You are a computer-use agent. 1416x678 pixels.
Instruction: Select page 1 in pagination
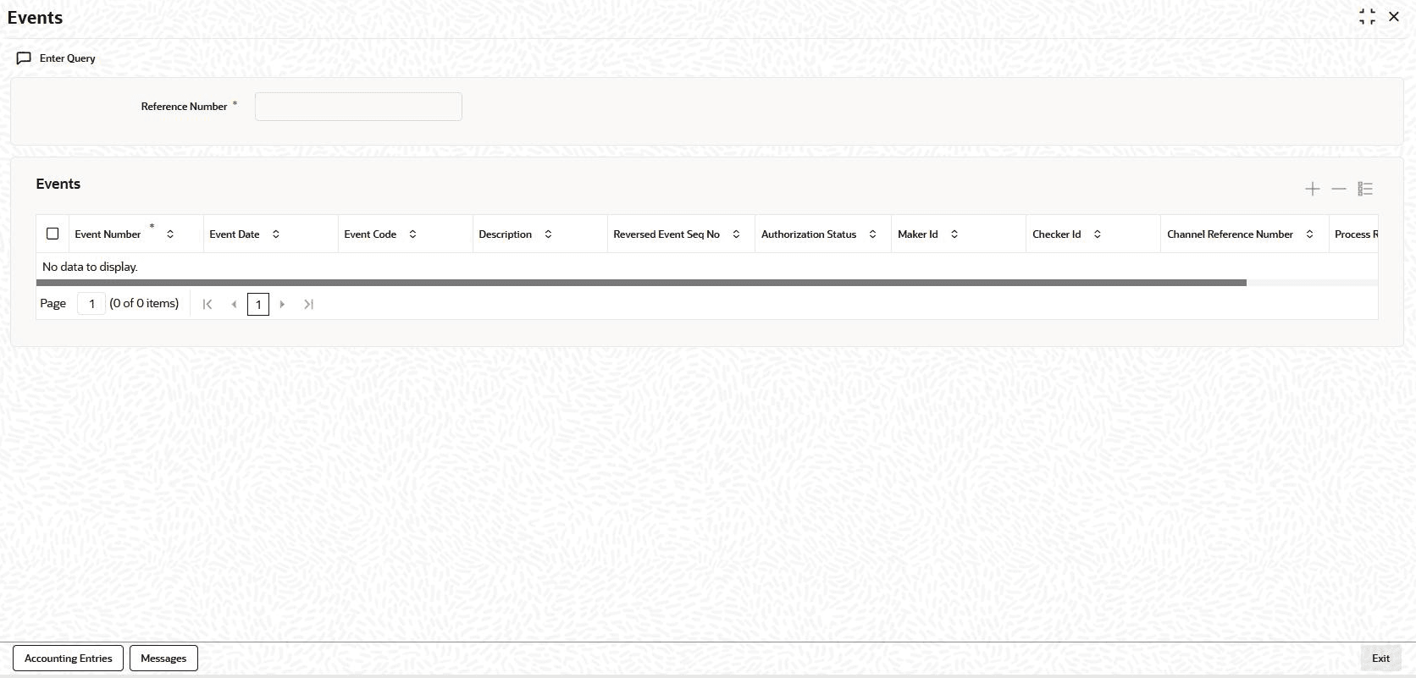pos(258,304)
